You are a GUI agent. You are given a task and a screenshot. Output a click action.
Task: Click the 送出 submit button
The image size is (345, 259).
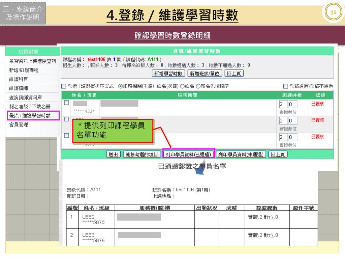pos(114,154)
